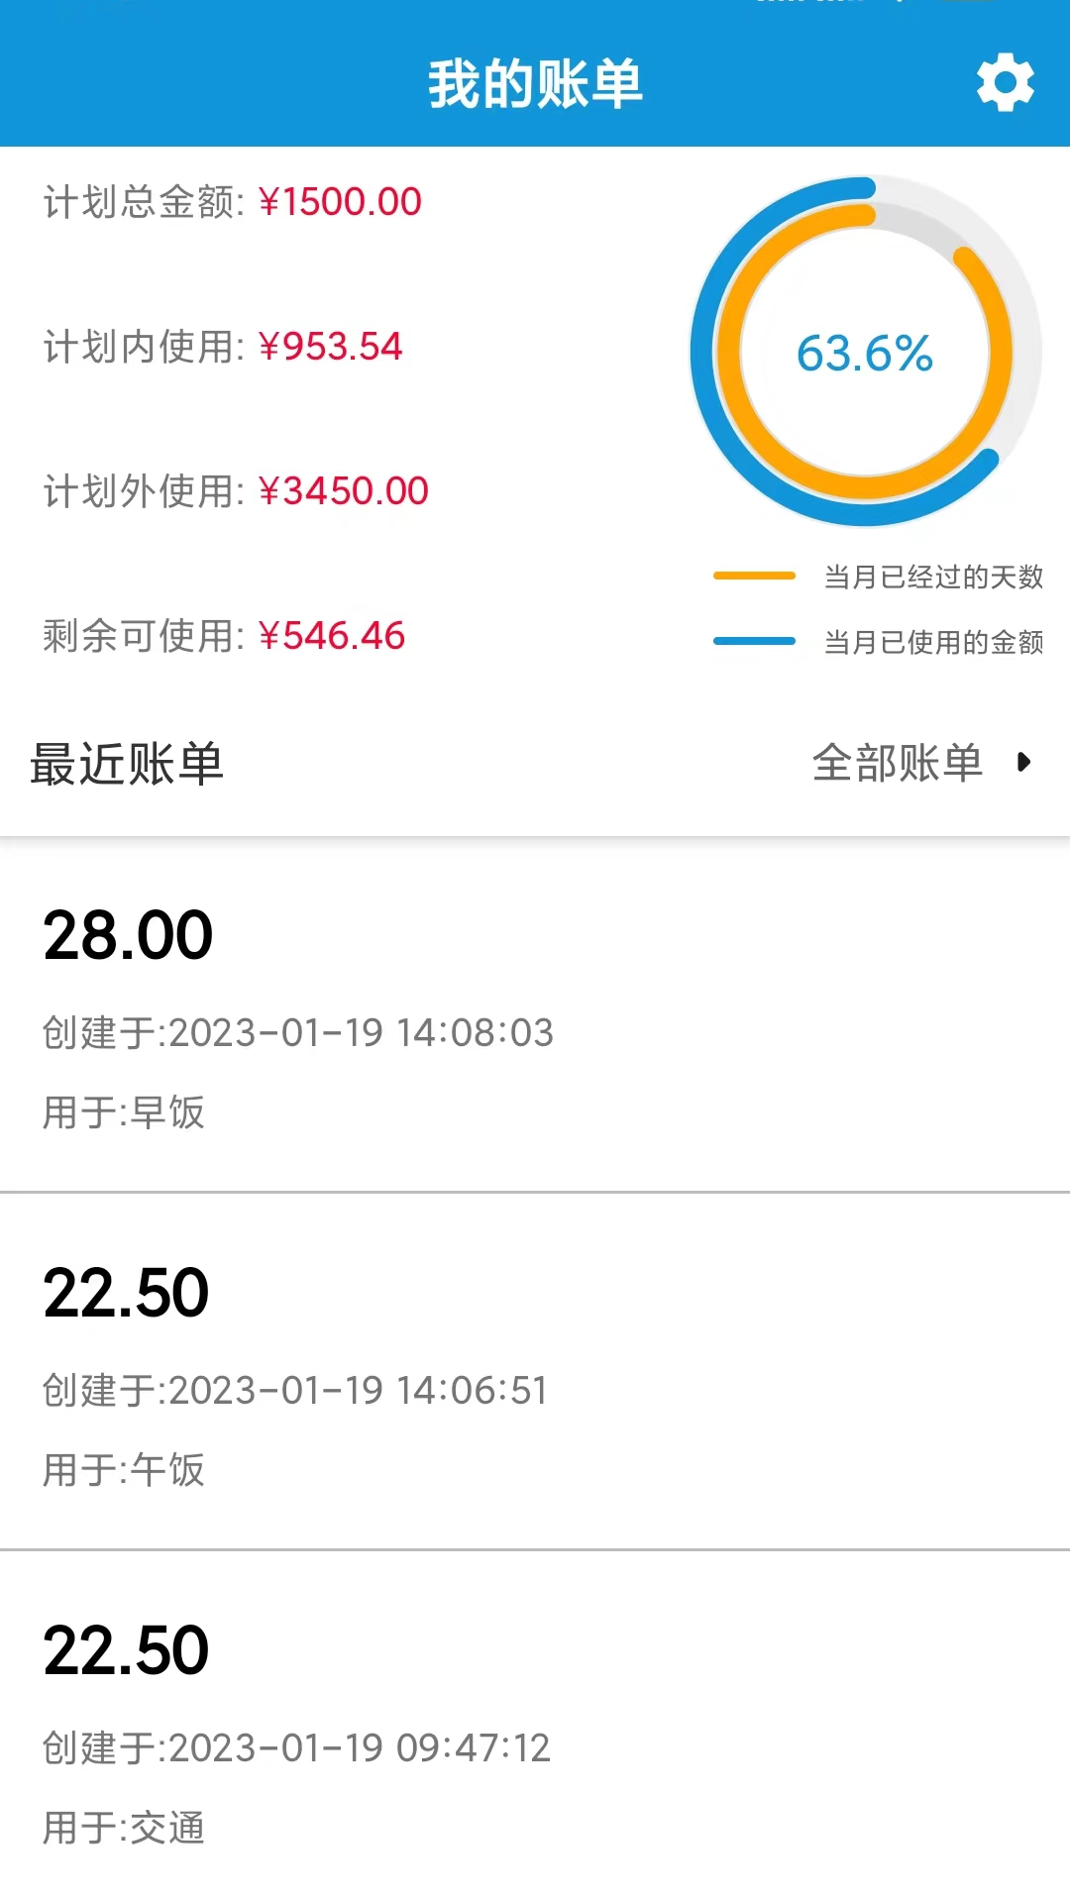The height and width of the screenshot is (1900, 1070).
Task: Tap the 用于:交通 purpose label
Action: [x=124, y=1828]
